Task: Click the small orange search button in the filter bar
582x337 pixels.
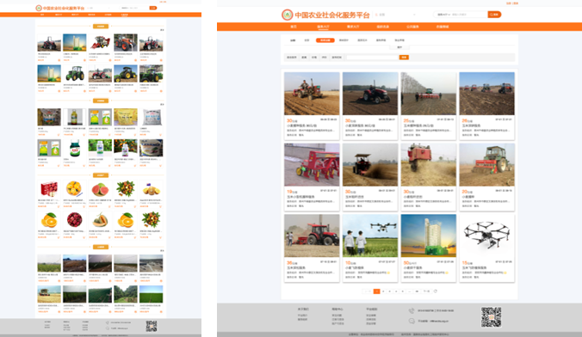Action: (x=404, y=58)
